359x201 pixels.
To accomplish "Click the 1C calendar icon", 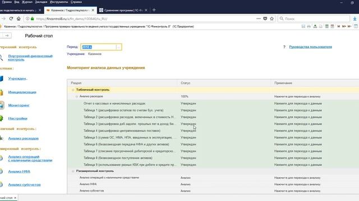I will click(332, 26).
